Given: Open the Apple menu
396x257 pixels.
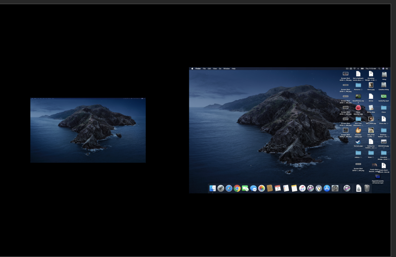Looking at the screenshot, I should click(x=192, y=68).
